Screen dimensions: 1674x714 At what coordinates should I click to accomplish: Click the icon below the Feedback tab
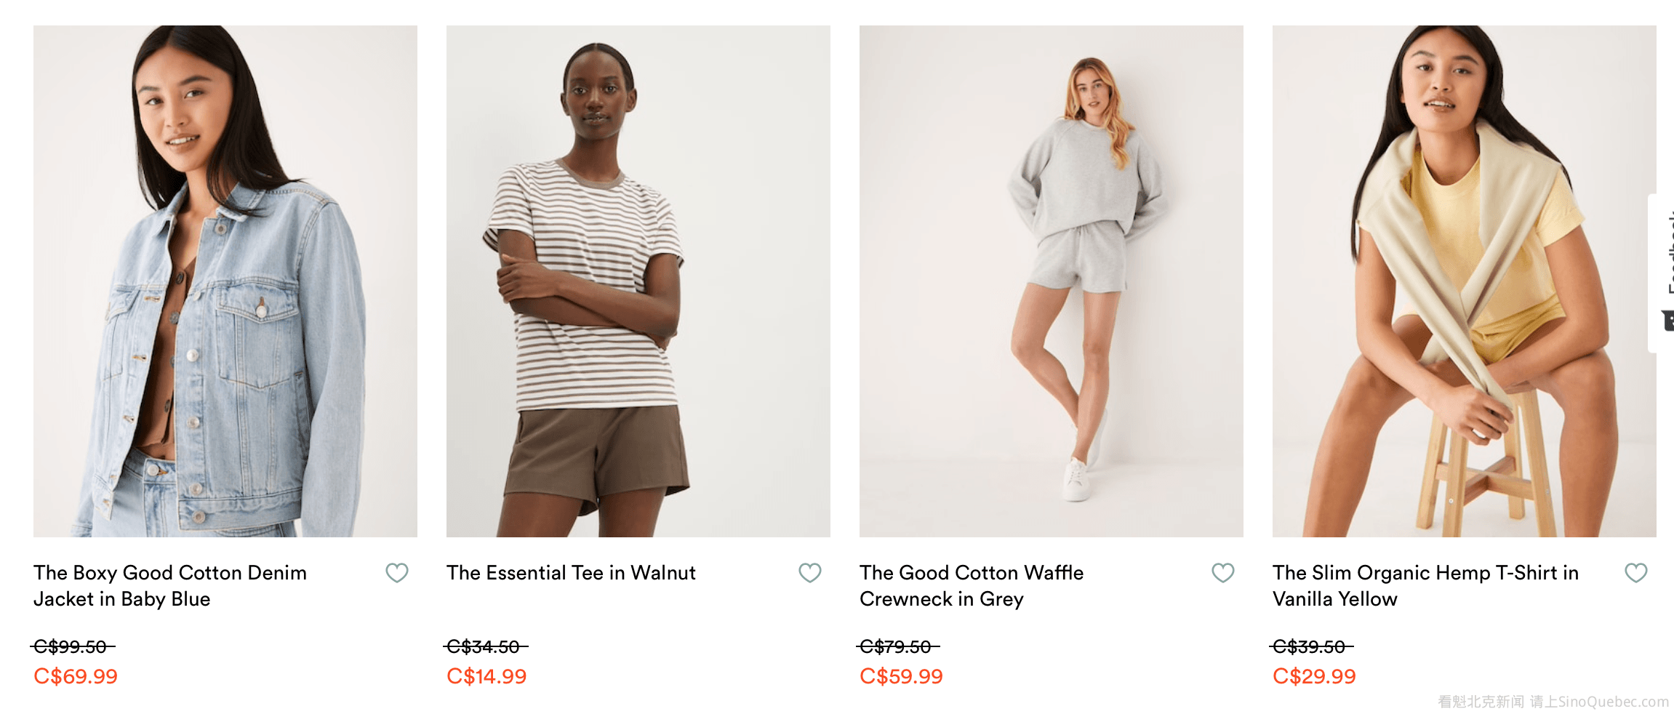tap(1668, 320)
